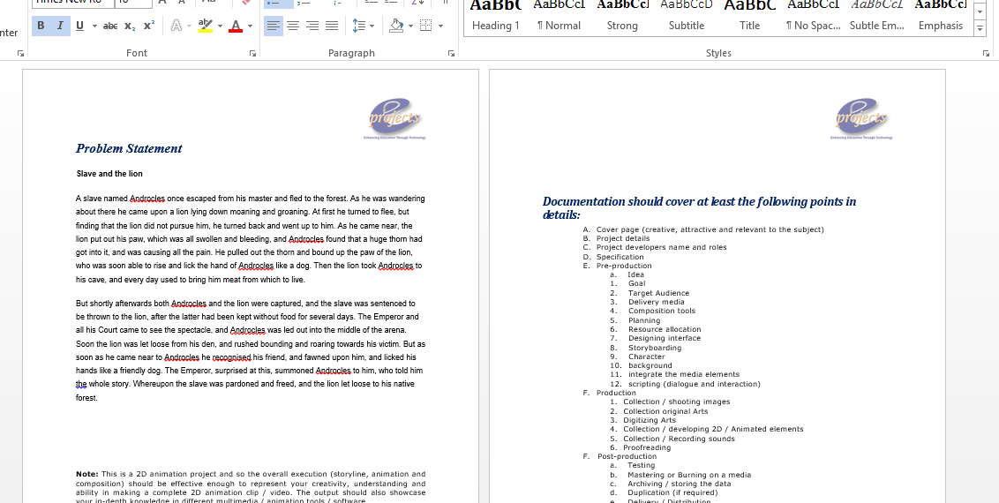Click the Composition tools list item

[x=662, y=311]
